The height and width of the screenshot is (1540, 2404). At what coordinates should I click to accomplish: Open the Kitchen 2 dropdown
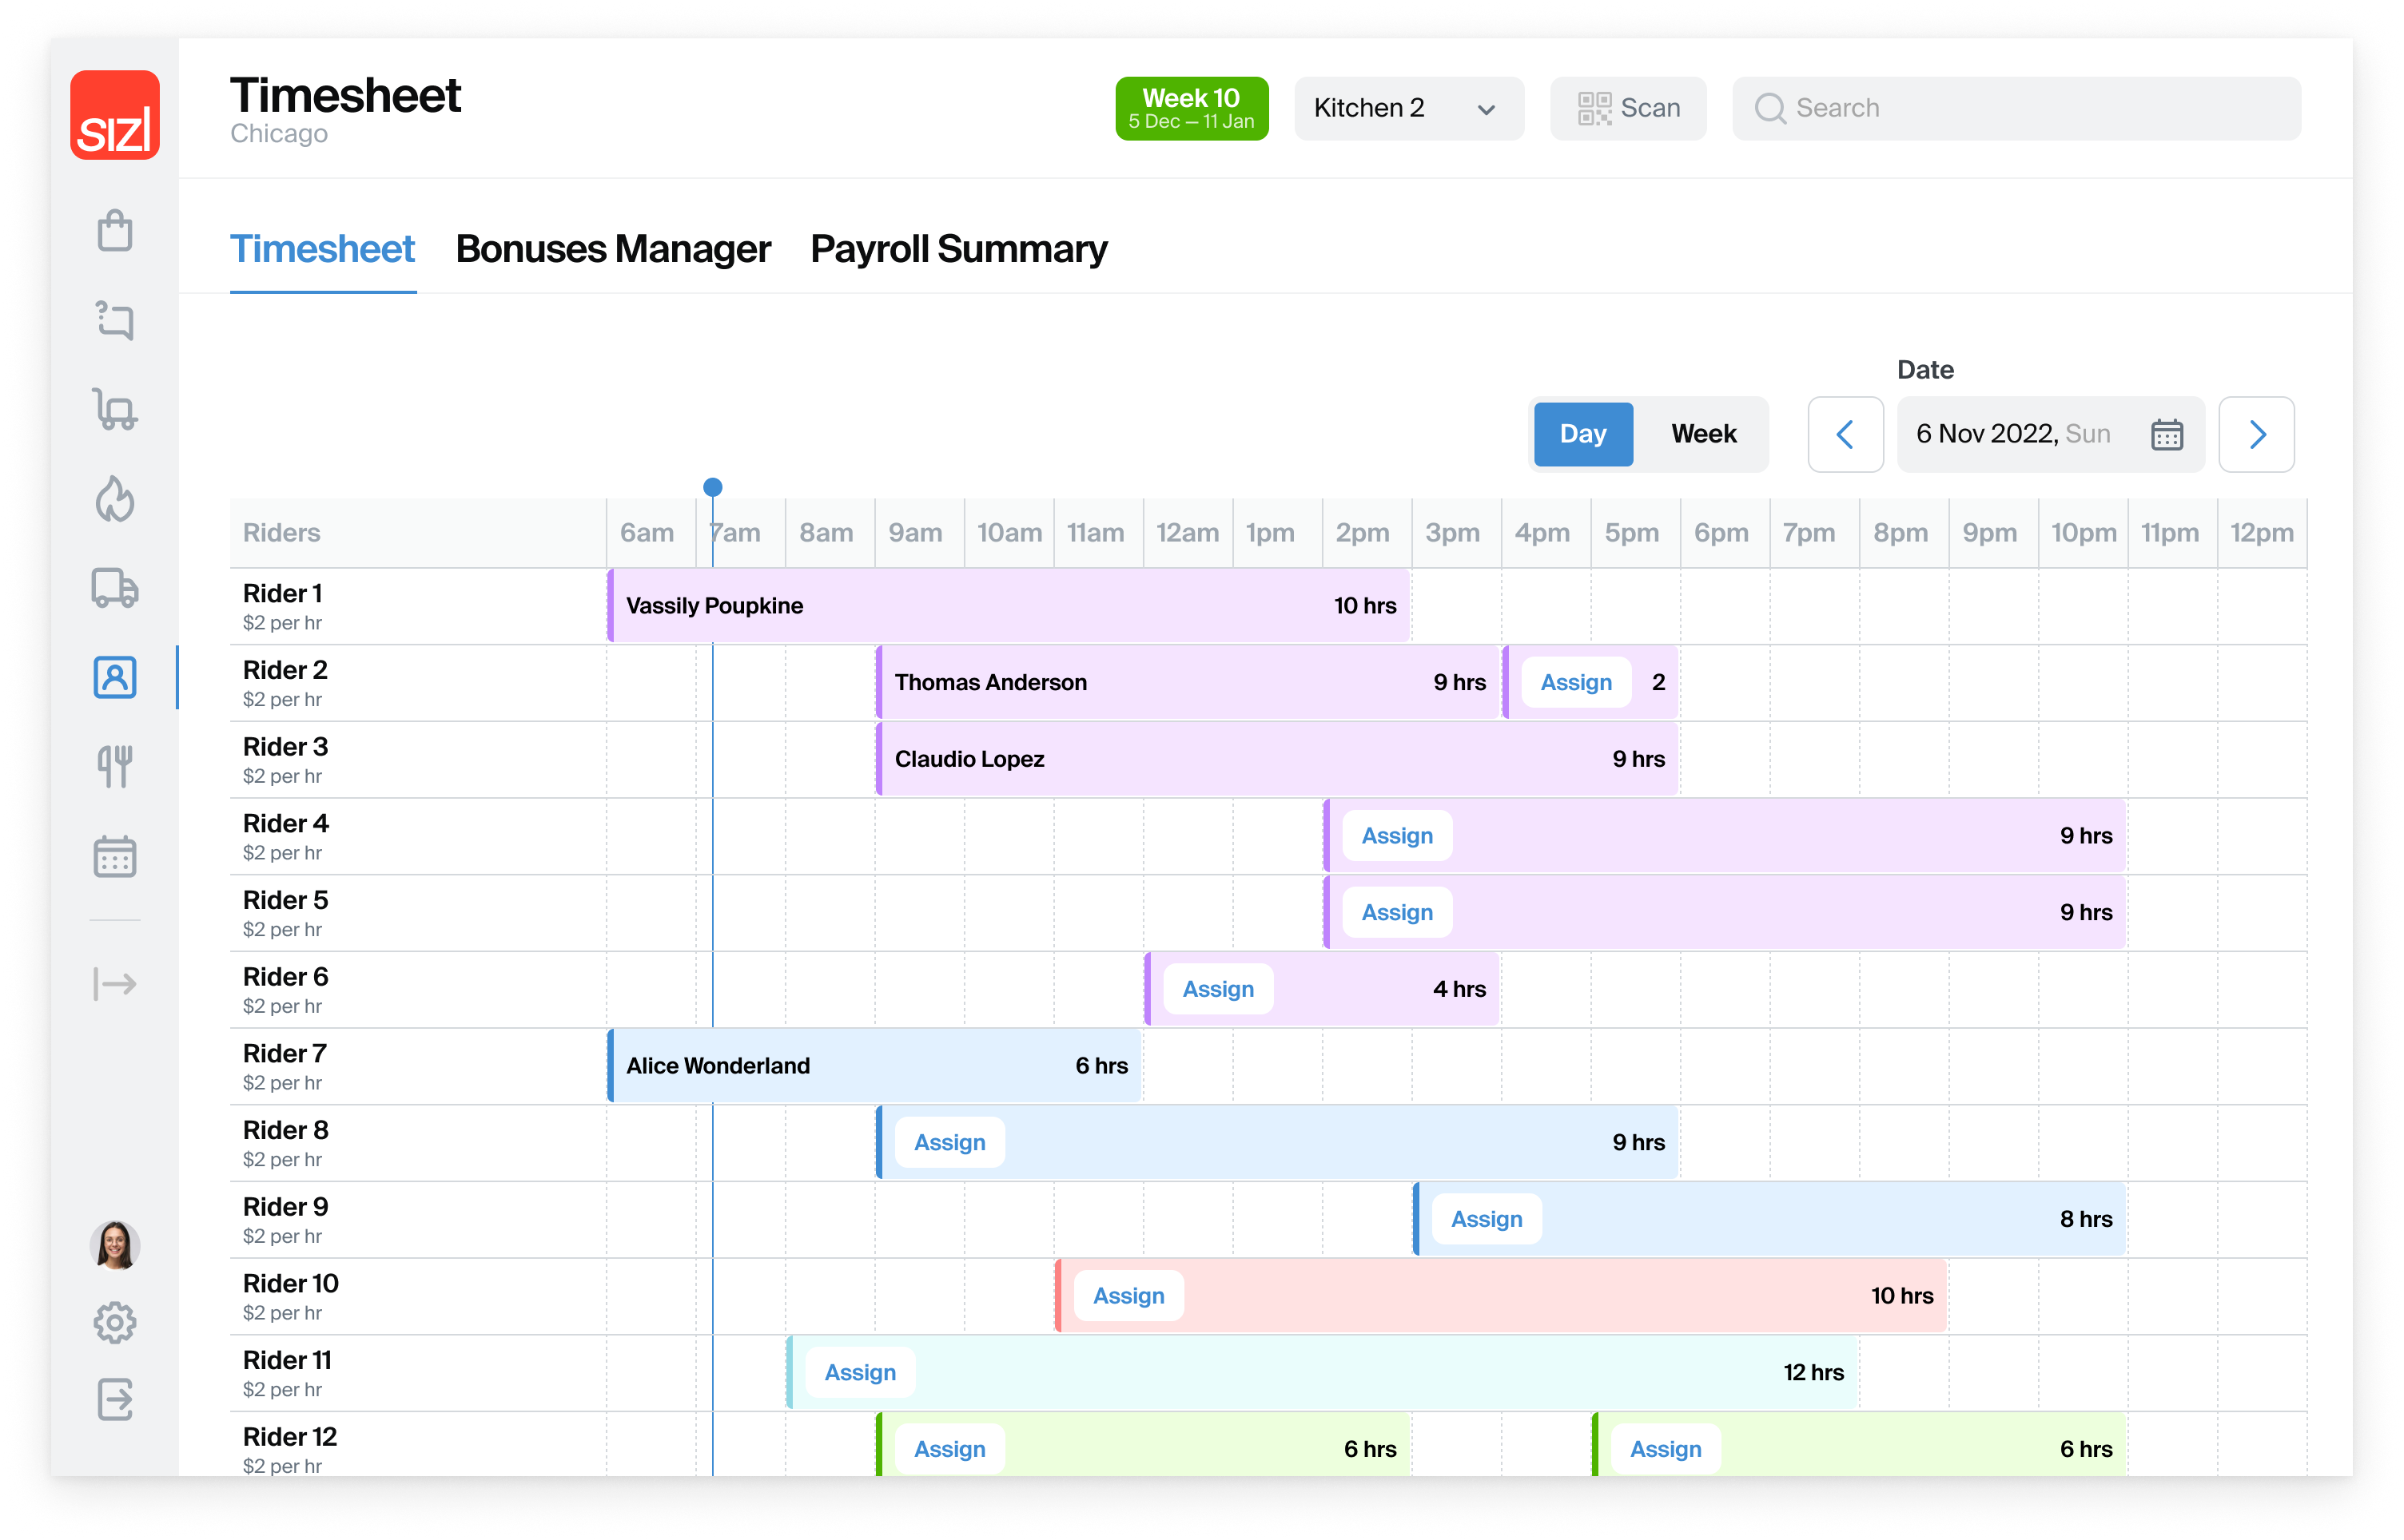coord(1407,108)
